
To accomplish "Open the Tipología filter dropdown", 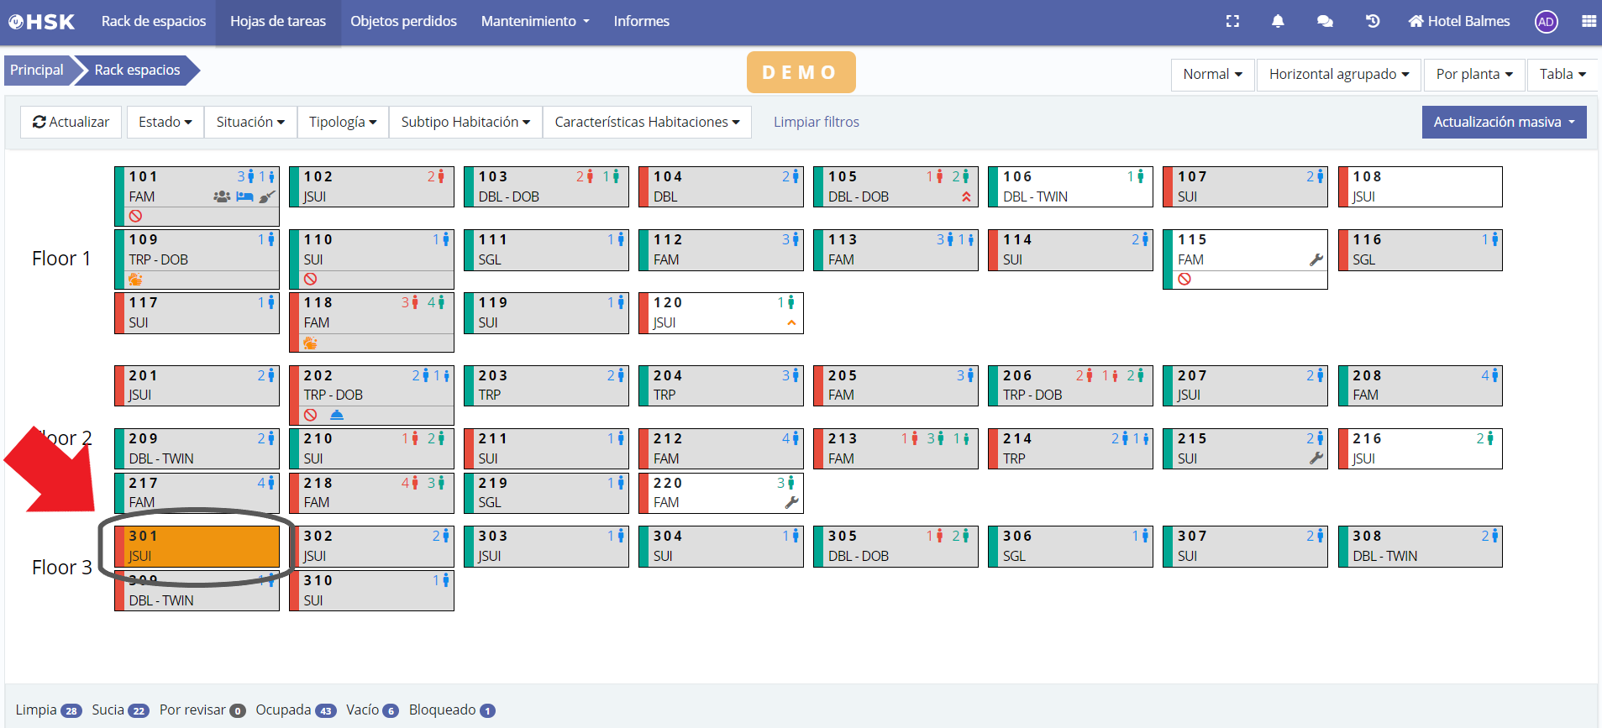I will pos(342,122).
